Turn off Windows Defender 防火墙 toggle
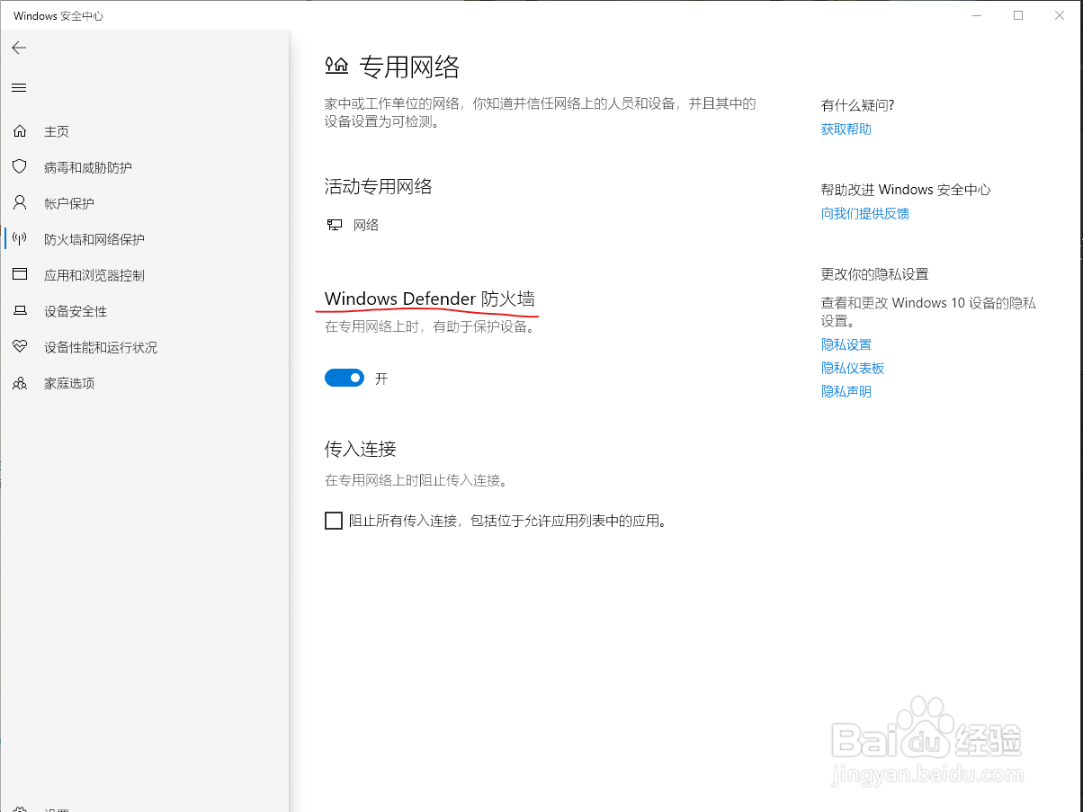This screenshot has height=812, width=1083. coord(345,379)
